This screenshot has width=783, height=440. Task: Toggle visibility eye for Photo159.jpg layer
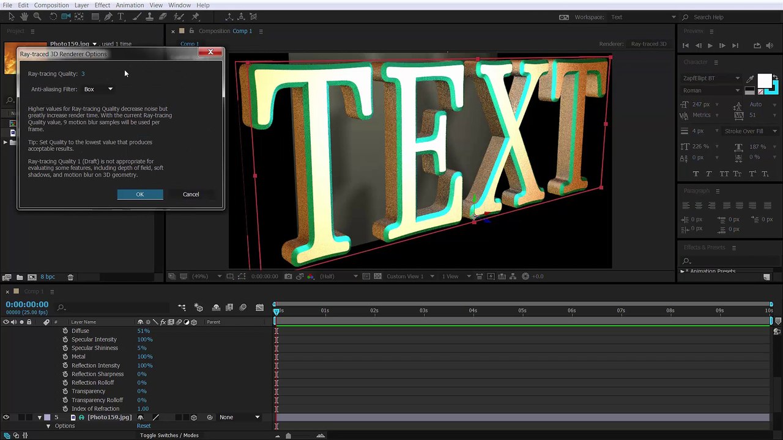(6, 417)
